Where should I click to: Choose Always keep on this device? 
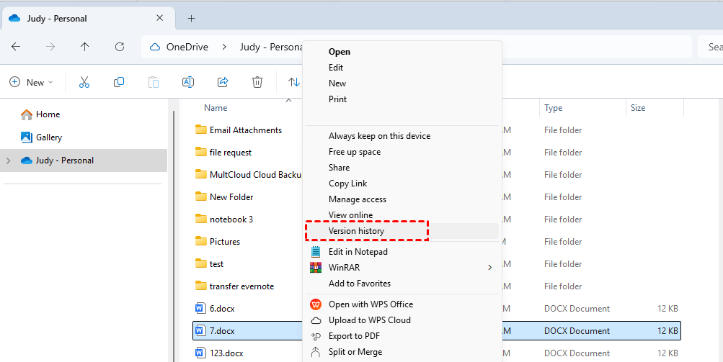pos(379,136)
